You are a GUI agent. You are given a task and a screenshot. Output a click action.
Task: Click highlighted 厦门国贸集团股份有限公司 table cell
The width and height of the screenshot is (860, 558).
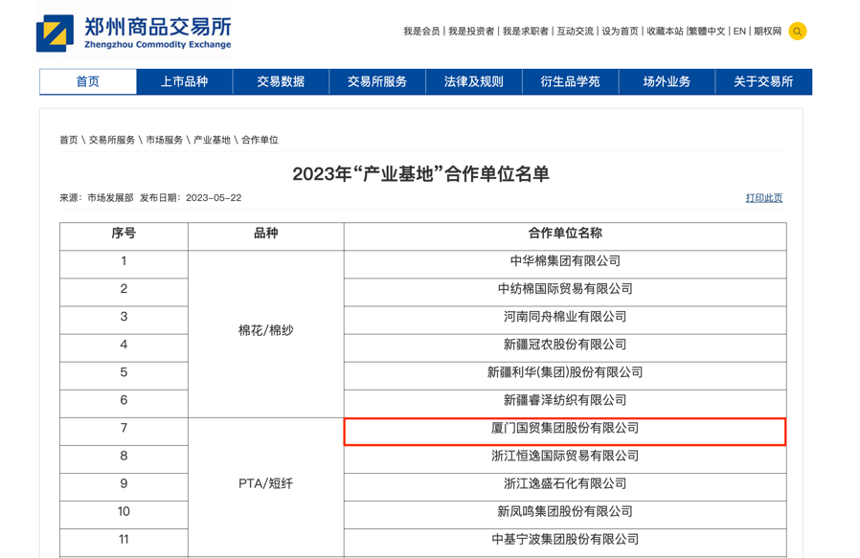pyautogui.click(x=564, y=430)
